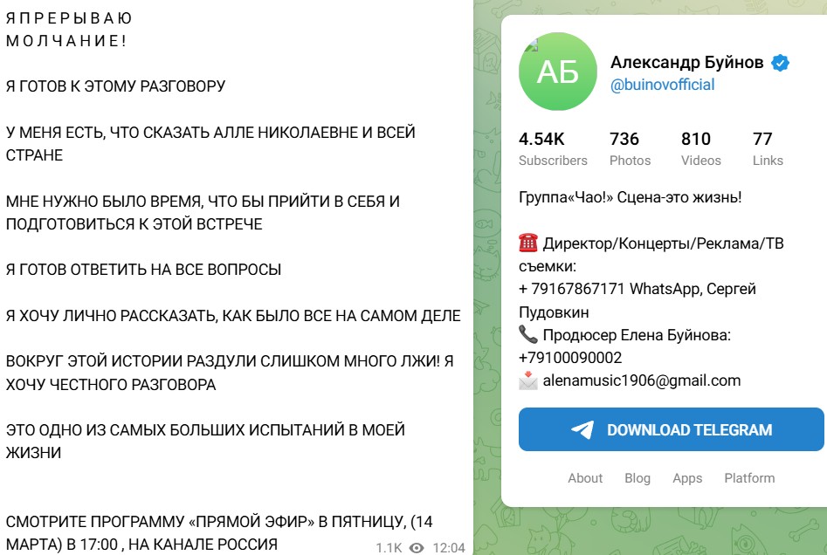Open the About footer link
Viewport: 827px width, 555px height.
pyautogui.click(x=585, y=478)
